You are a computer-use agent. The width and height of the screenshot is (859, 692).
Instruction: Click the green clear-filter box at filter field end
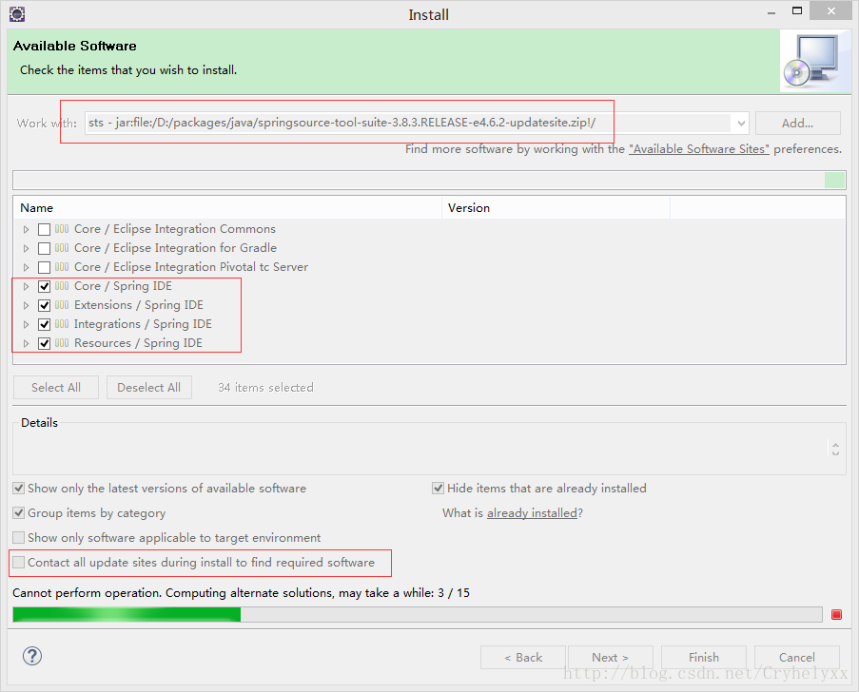click(834, 180)
